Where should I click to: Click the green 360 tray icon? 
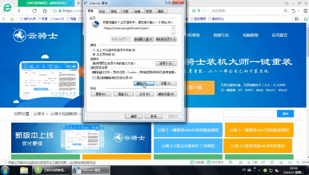265,170
